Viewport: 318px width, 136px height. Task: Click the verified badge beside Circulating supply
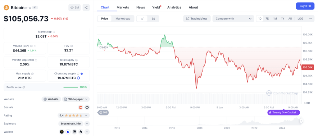[x=82, y=74]
